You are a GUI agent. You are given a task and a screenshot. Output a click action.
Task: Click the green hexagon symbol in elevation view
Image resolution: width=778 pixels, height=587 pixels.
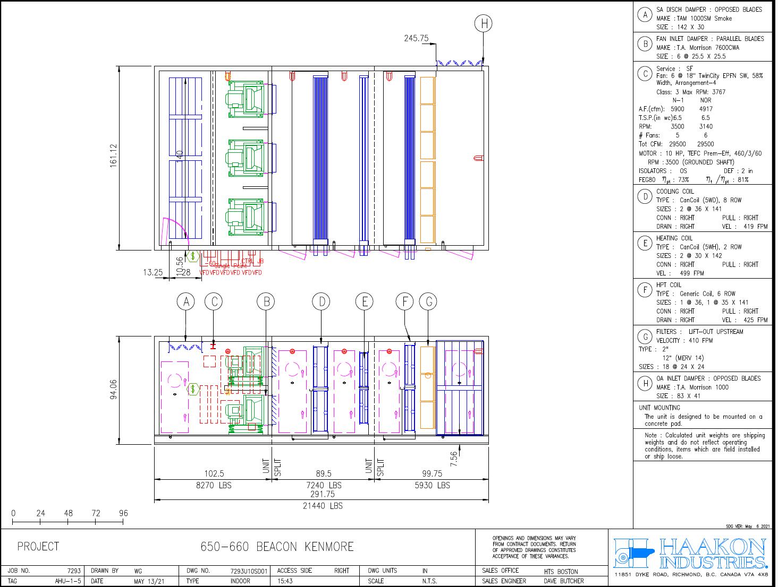(x=192, y=389)
